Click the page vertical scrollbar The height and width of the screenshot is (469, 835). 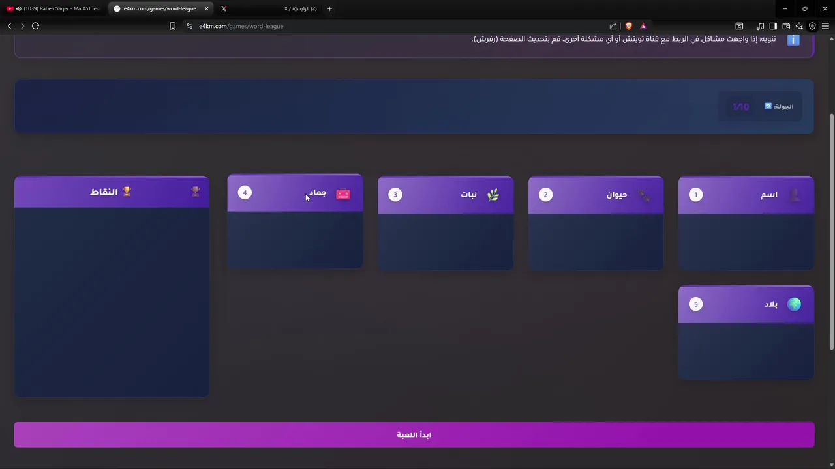click(831, 231)
